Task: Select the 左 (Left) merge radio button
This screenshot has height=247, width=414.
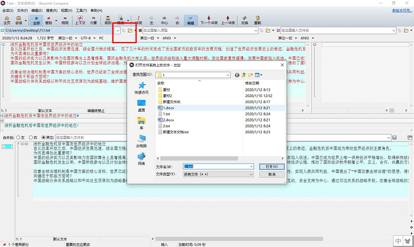Action: click(x=20, y=137)
